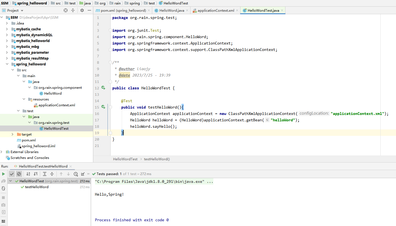Screen dimensions: 396x226
Task: Click Import Tests icon in Run toolbar
Action: tap(83, 174)
